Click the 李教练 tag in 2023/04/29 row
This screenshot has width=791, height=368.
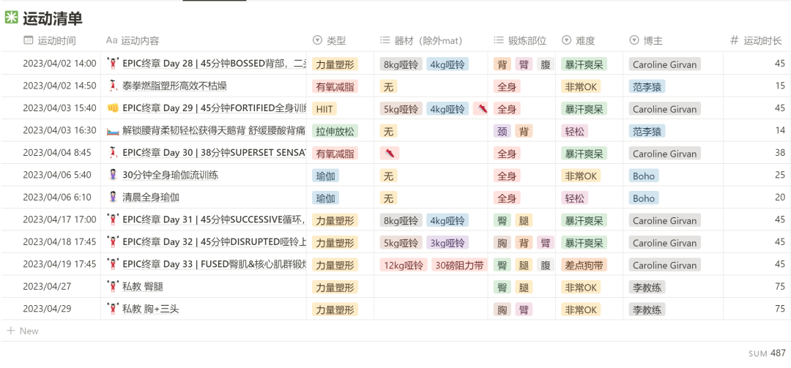coord(647,309)
